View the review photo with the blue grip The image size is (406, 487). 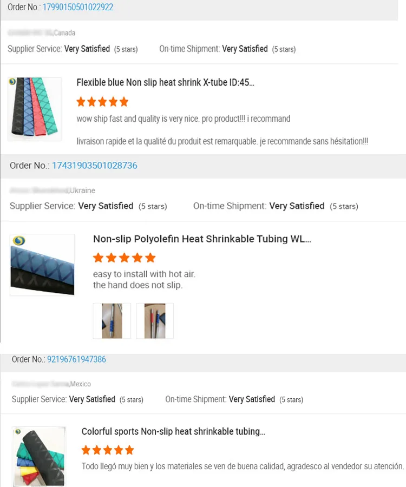coord(112,321)
